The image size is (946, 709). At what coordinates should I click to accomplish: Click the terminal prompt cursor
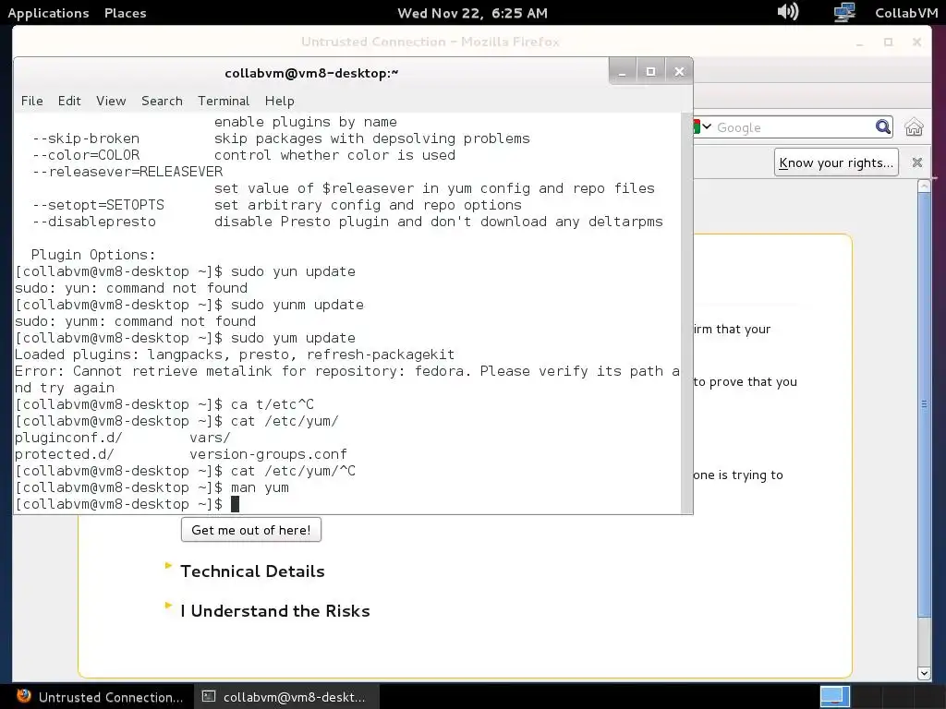236,504
